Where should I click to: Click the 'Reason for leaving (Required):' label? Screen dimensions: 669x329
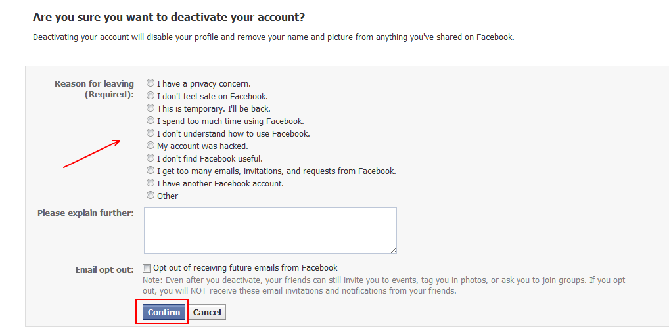(x=94, y=89)
